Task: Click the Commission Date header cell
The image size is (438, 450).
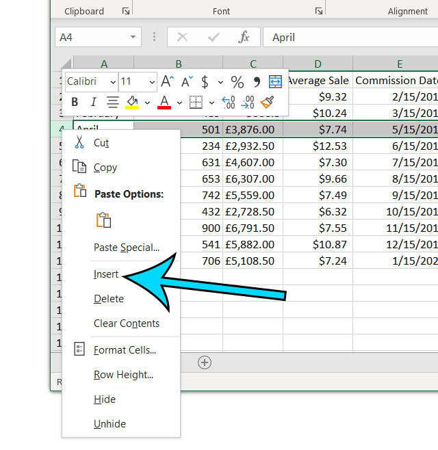Action: (396, 81)
